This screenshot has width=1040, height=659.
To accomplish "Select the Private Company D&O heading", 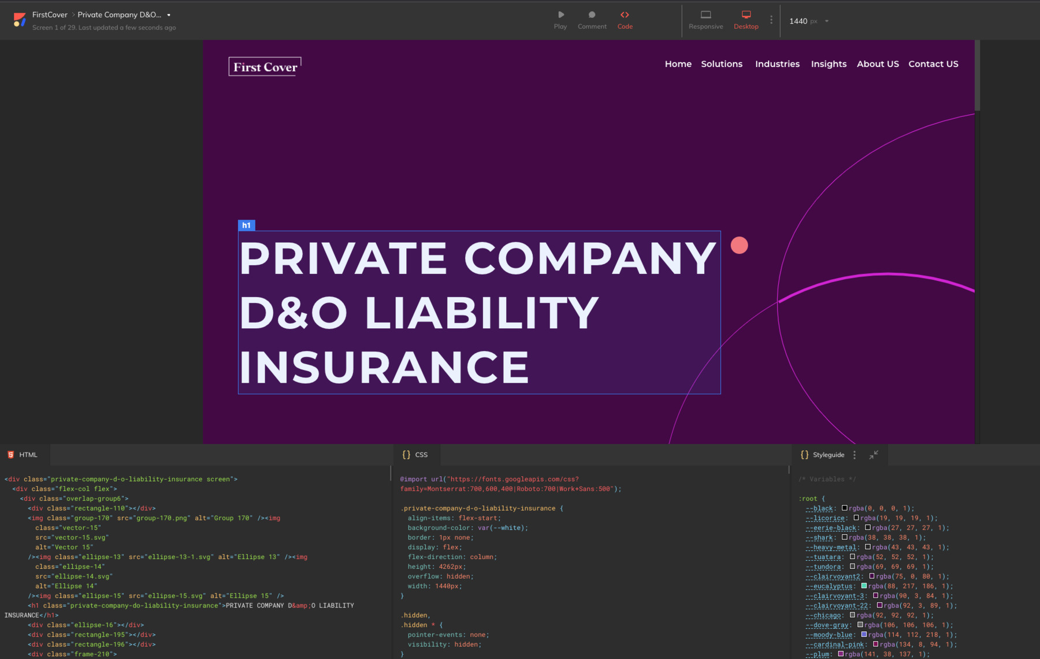I will pos(479,312).
